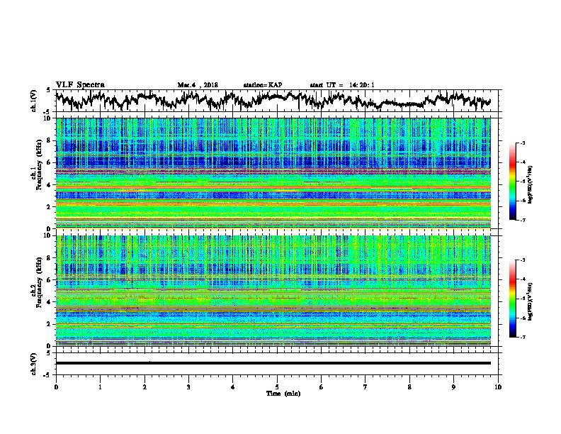Click the ch.2 spectrogram color scale bar

tap(512, 299)
